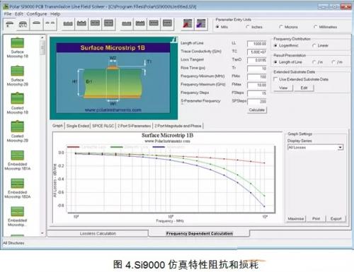Click sidebar scroll up arrow
Image resolution: width=354 pixels, height=272 pixels.
(x=42, y=37)
